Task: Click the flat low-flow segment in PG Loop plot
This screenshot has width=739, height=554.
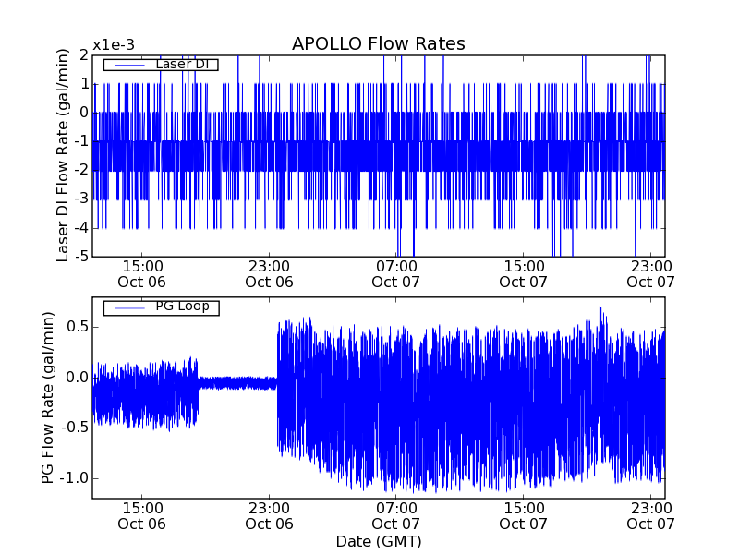Action: tap(237, 382)
